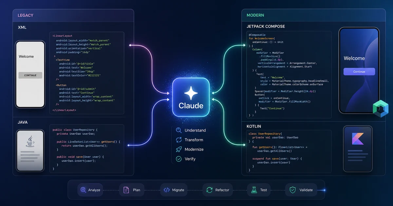This screenshot has width=393, height=206.
Task: Click the Java phone mockup
Action: 30,150
